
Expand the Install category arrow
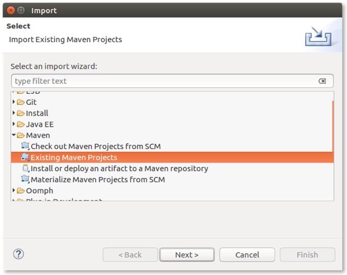pyautogui.click(x=14, y=113)
